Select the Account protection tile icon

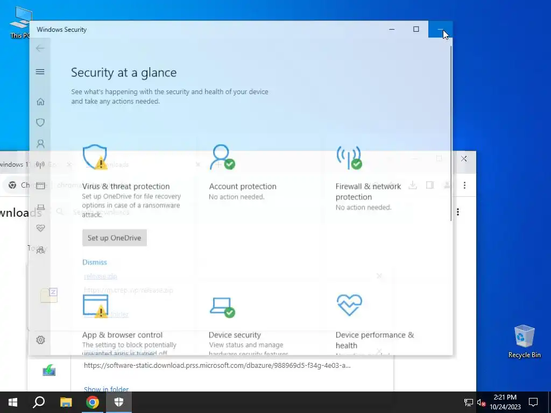tap(222, 157)
